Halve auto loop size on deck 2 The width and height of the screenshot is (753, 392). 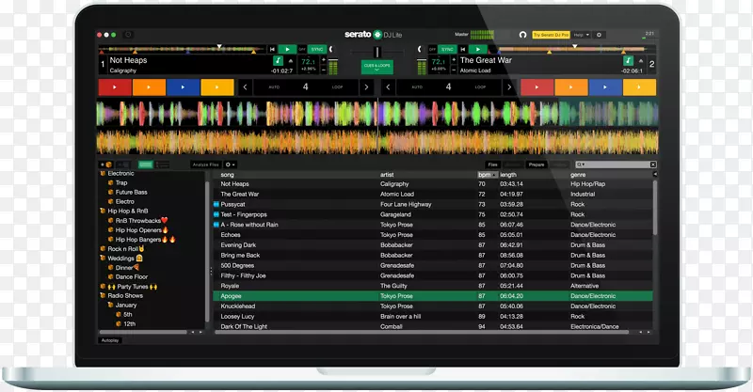388,87
